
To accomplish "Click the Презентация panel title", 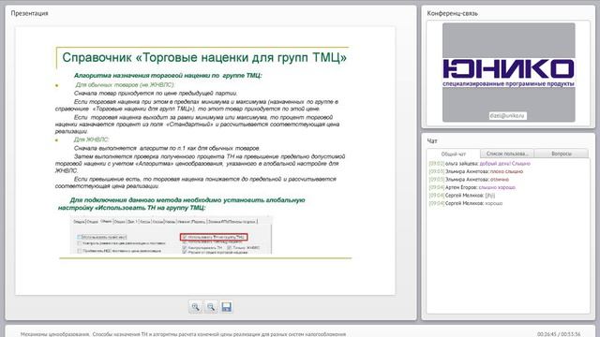I will pos(29,13).
